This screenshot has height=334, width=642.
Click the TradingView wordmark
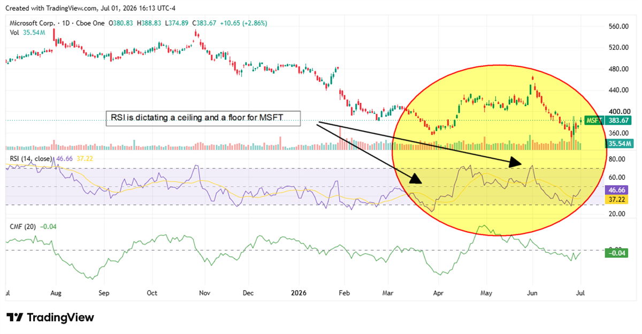pos(60,317)
